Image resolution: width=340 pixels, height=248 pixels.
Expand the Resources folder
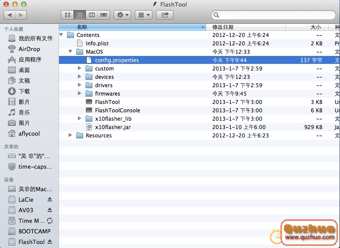point(70,135)
